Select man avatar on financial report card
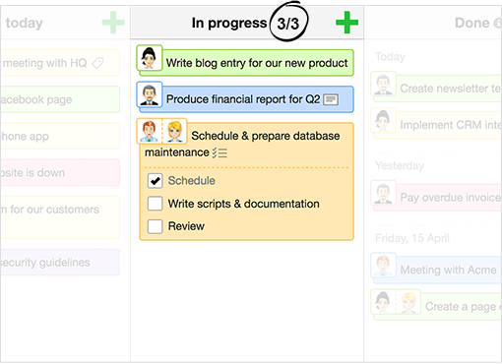 coord(150,94)
